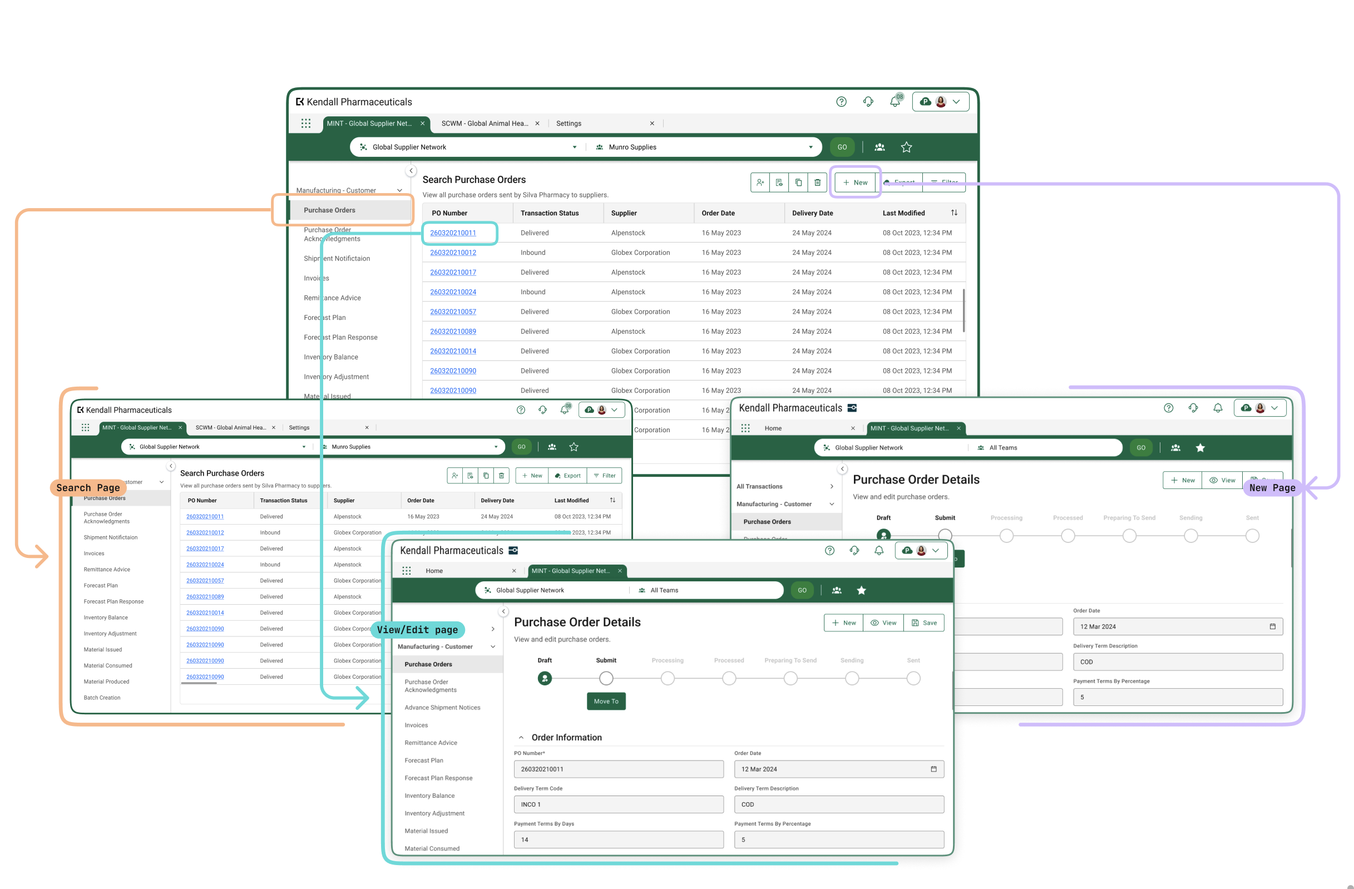This screenshot has height=889, width=1354.
Task: Select the Processed stage circle in the New Page window
Action: pyautogui.click(x=1068, y=536)
